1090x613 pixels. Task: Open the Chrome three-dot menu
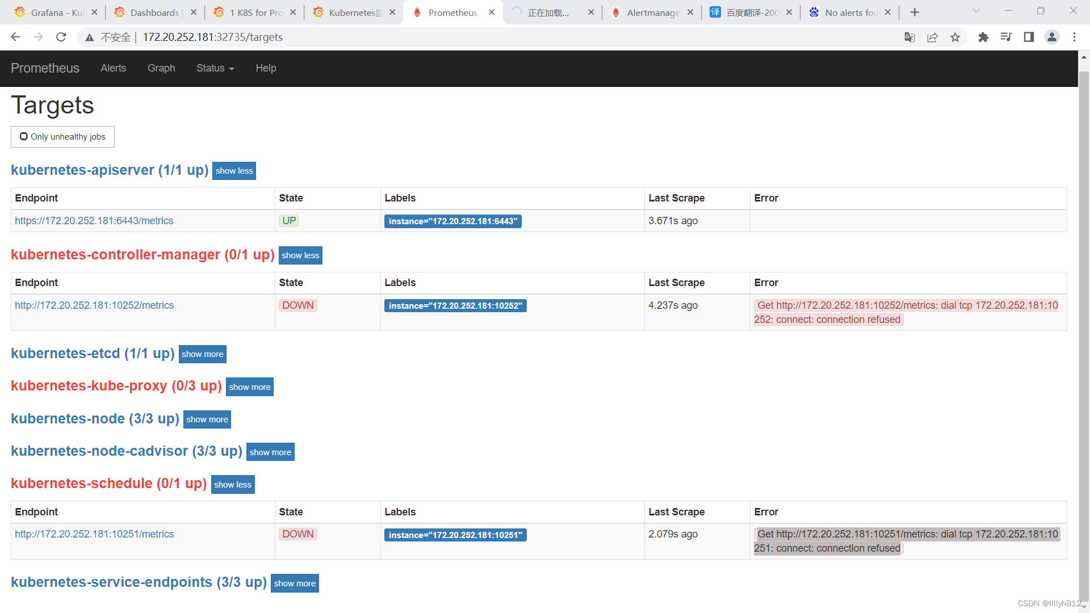coord(1074,37)
